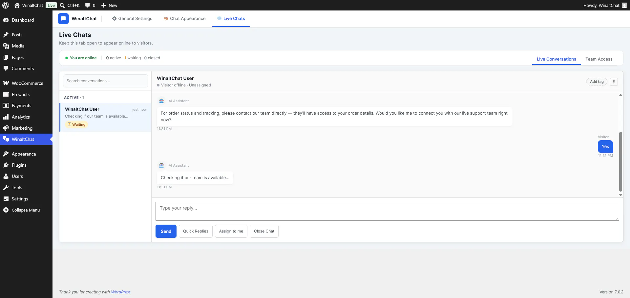630x298 pixels.
Task: Click the Collapse Menu arrow icon
Action: 6,210
